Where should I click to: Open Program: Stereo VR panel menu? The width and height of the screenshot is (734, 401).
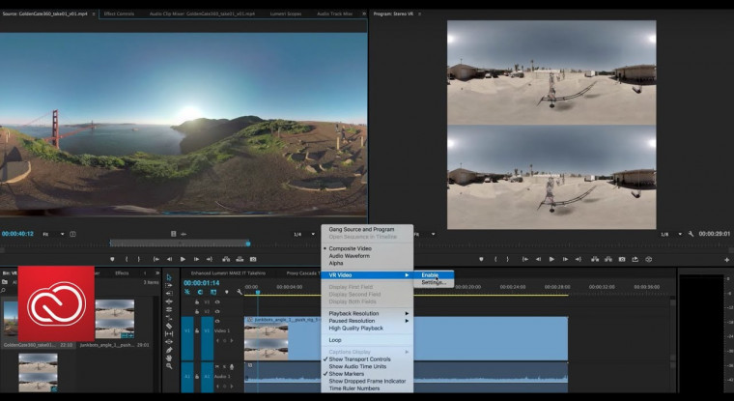(419, 14)
